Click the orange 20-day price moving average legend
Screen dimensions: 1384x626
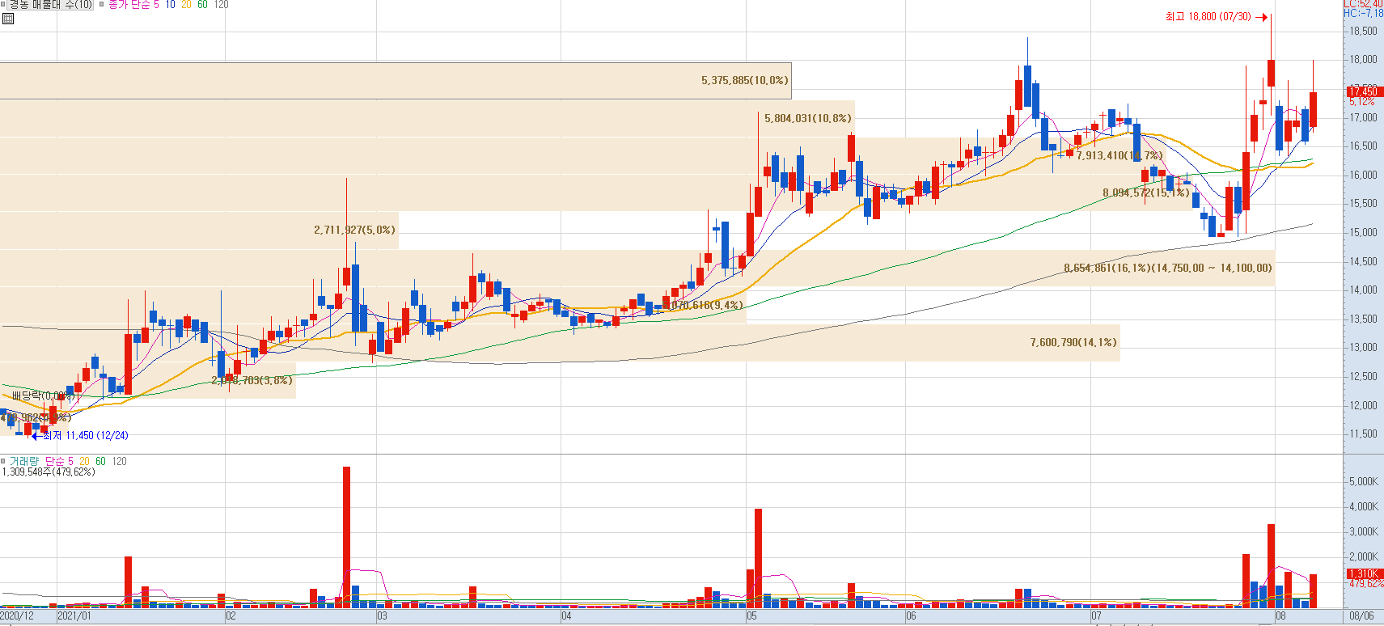(186, 5)
